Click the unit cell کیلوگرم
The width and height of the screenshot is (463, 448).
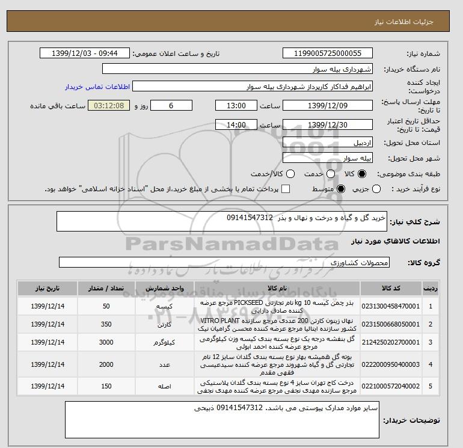165,343
